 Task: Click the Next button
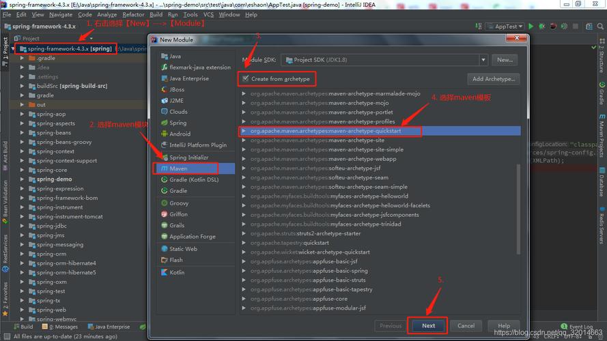point(428,326)
